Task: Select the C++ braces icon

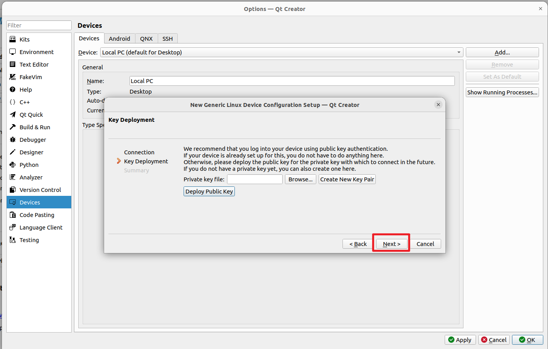Action: (x=13, y=102)
